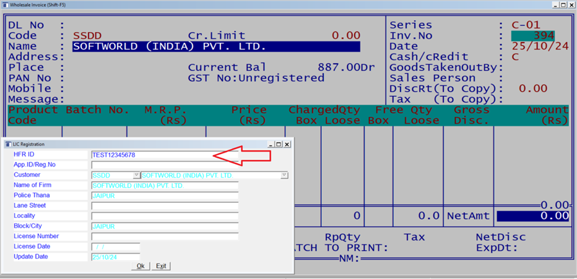The height and width of the screenshot is (279, 577).
Task: Open the Customer code SSDD dropdown
Action: 137,175
